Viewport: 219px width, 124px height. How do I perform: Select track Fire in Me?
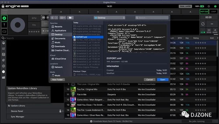point(81,95)
